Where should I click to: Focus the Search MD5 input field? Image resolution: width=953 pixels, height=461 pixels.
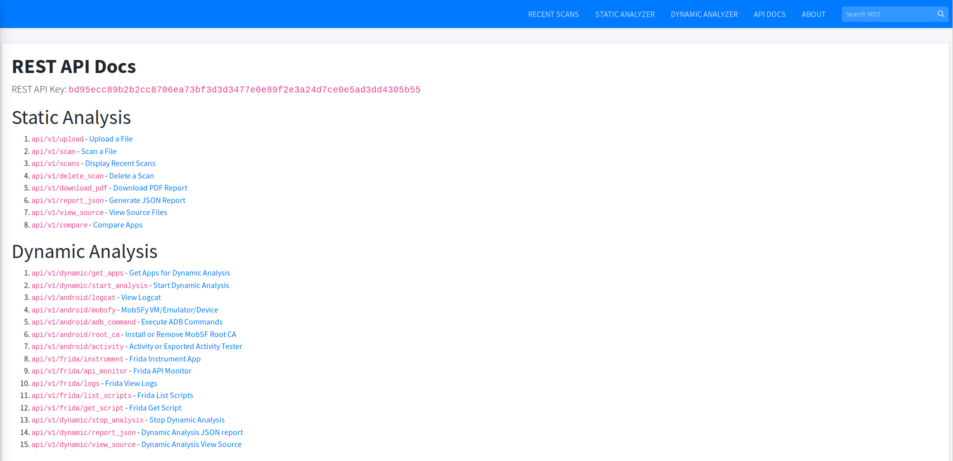888,14
